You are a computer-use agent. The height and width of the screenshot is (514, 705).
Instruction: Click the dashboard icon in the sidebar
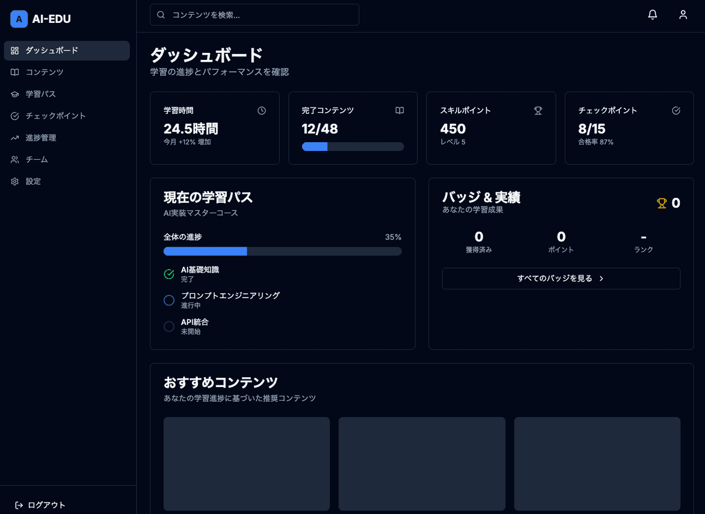pyautogui.click(x=15, y=51)
